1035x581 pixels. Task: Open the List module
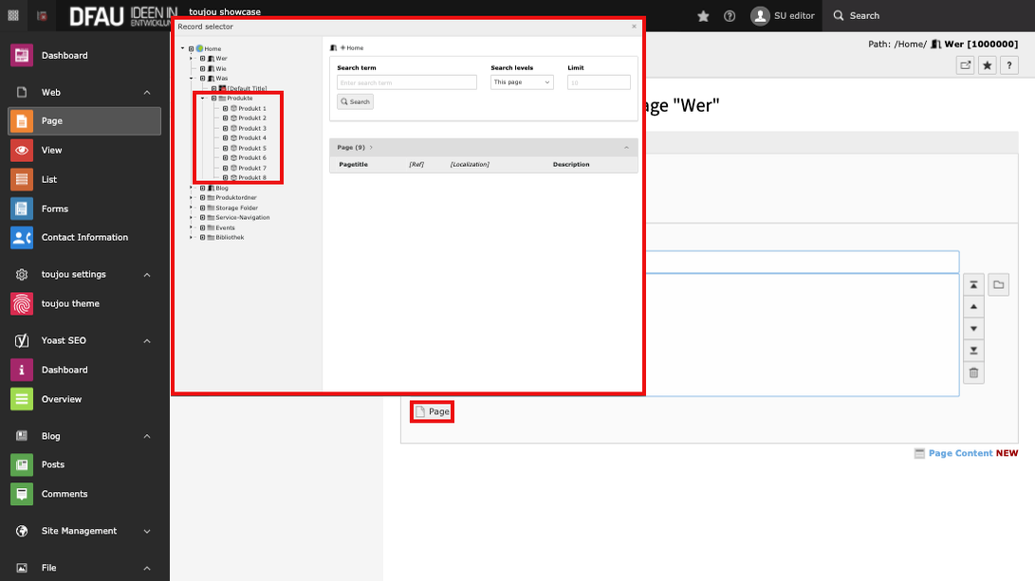coord(48,179)
